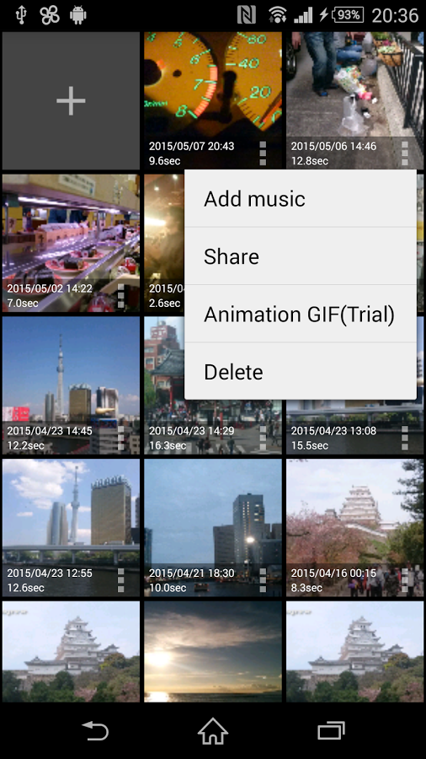Open overflow menu for 2015/04/16 00:15 clip
The width and height of the screenshot is (426, 759).
[x=405, y=580]
